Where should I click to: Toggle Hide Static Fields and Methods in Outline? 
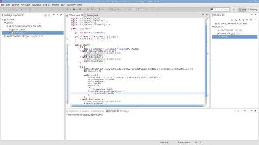243,20
